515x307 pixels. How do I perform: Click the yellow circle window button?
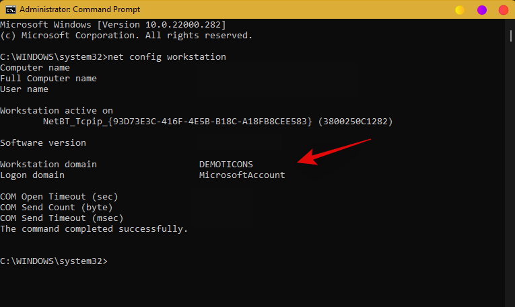(x=460, y=10)
